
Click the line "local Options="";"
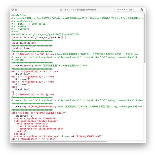click(x=23, y=48)
